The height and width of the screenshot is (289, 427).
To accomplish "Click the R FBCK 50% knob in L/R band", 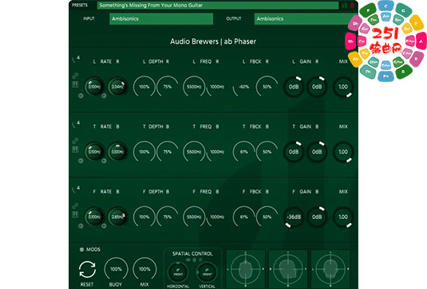I will pos(267,87).
